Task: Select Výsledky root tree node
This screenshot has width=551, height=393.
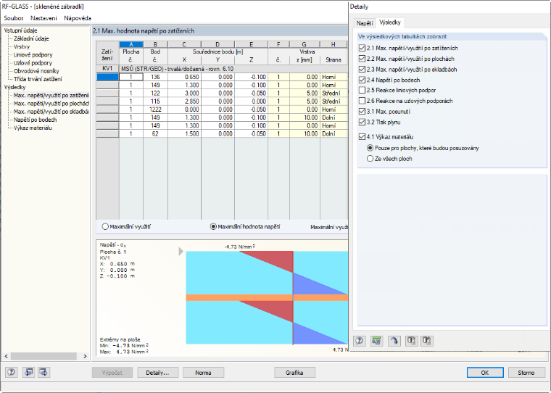Action: [x=14, y=87]
